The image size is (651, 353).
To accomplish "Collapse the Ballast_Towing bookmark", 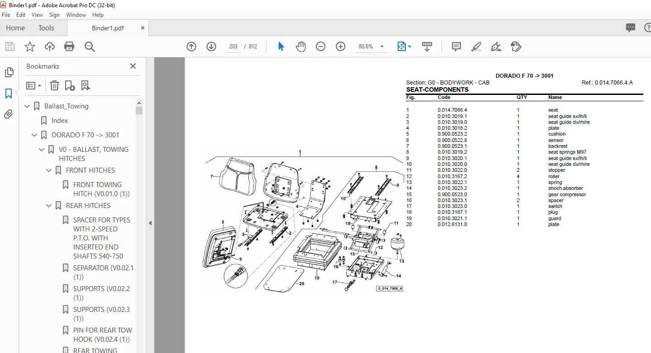I will [x=27, y=106].
